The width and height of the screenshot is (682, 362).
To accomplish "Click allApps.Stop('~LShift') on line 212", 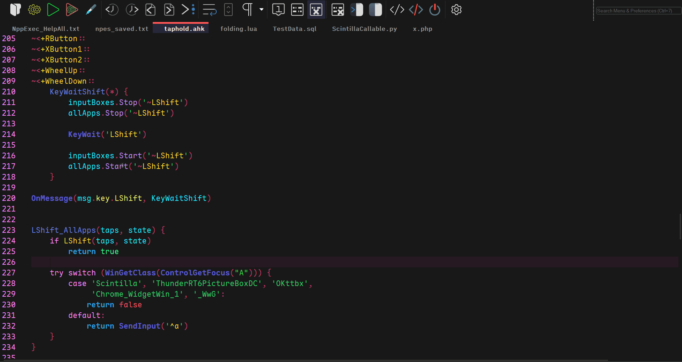I will (x=121, y=113).
